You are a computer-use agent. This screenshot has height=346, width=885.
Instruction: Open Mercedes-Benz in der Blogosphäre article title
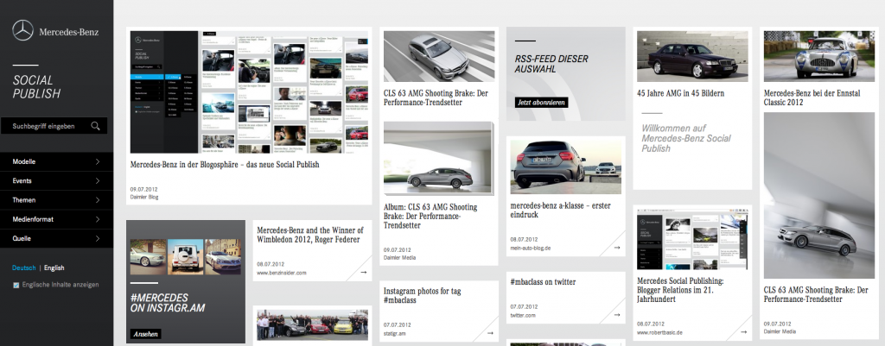(225, 165)
